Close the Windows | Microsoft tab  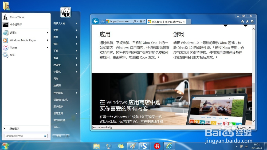click(184, 22)
